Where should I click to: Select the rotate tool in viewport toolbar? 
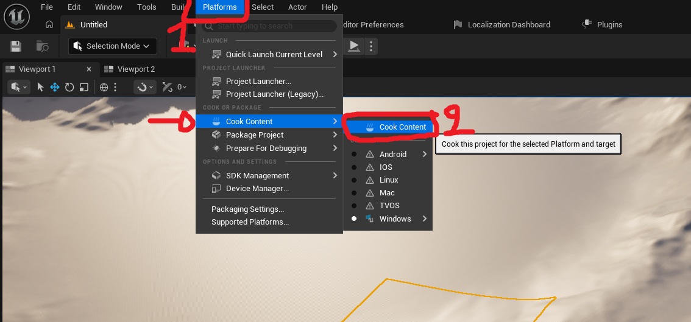(69, 87)
